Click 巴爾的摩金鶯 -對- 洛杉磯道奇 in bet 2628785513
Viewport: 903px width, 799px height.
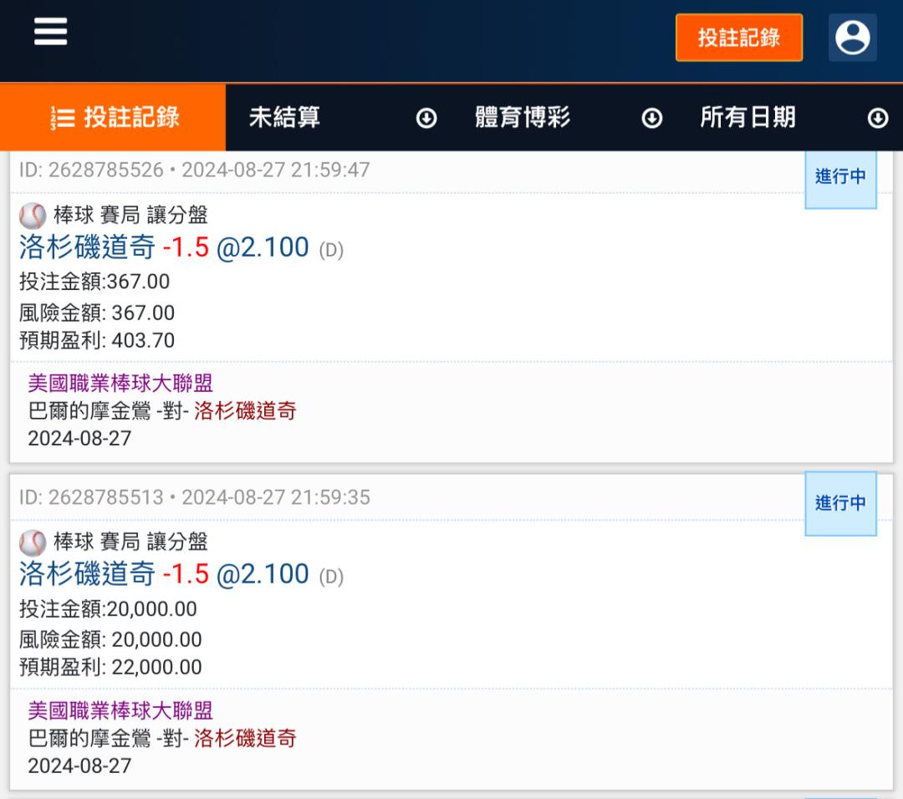(162, 738)
